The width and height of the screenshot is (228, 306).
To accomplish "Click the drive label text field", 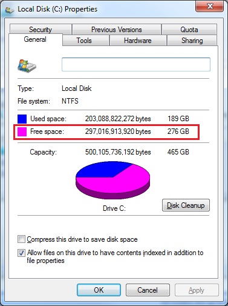I will 136,64.
